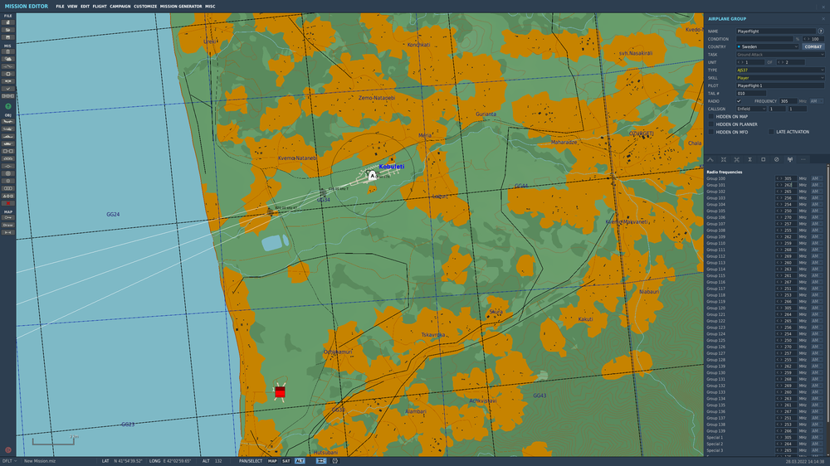Open the crossed-arrows tab icon in the group panel
This screenshot has width=830, height=466.
click(x=737, y=159)
